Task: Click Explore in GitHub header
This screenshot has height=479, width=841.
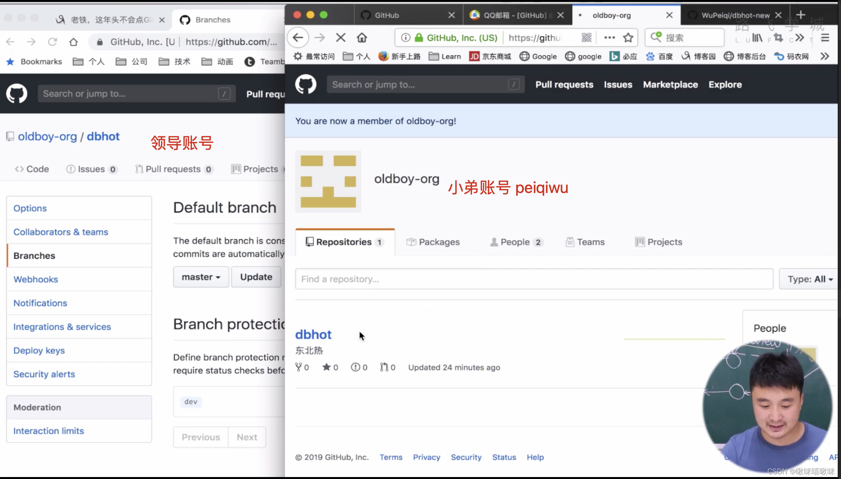Action: pyautogui.click(x=725, y=84)
